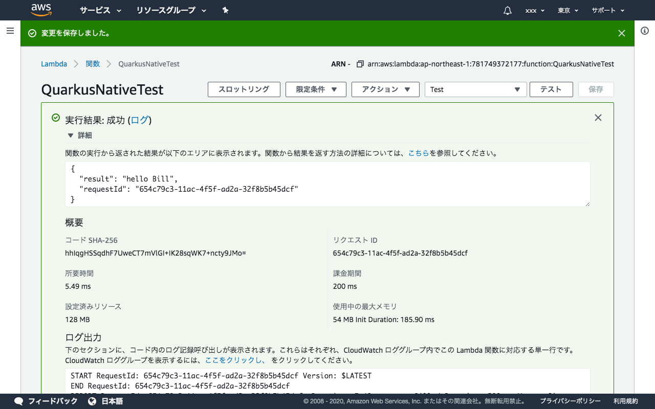Click the feedback speech bubble icon
655x409 pixels.
click(x=19, y=401)
